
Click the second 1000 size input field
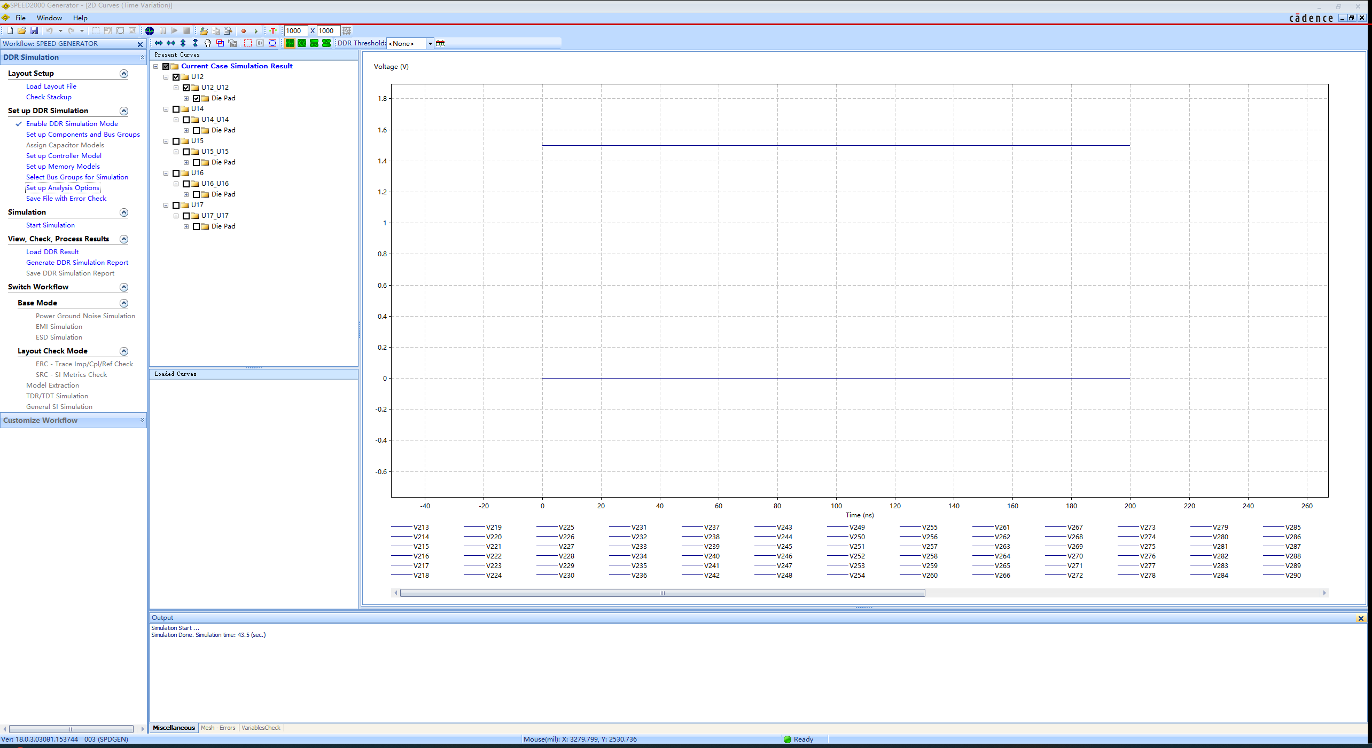click(328, 31)
